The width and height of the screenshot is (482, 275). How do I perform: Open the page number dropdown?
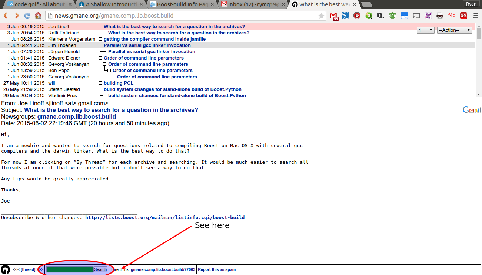coord(425,30)
